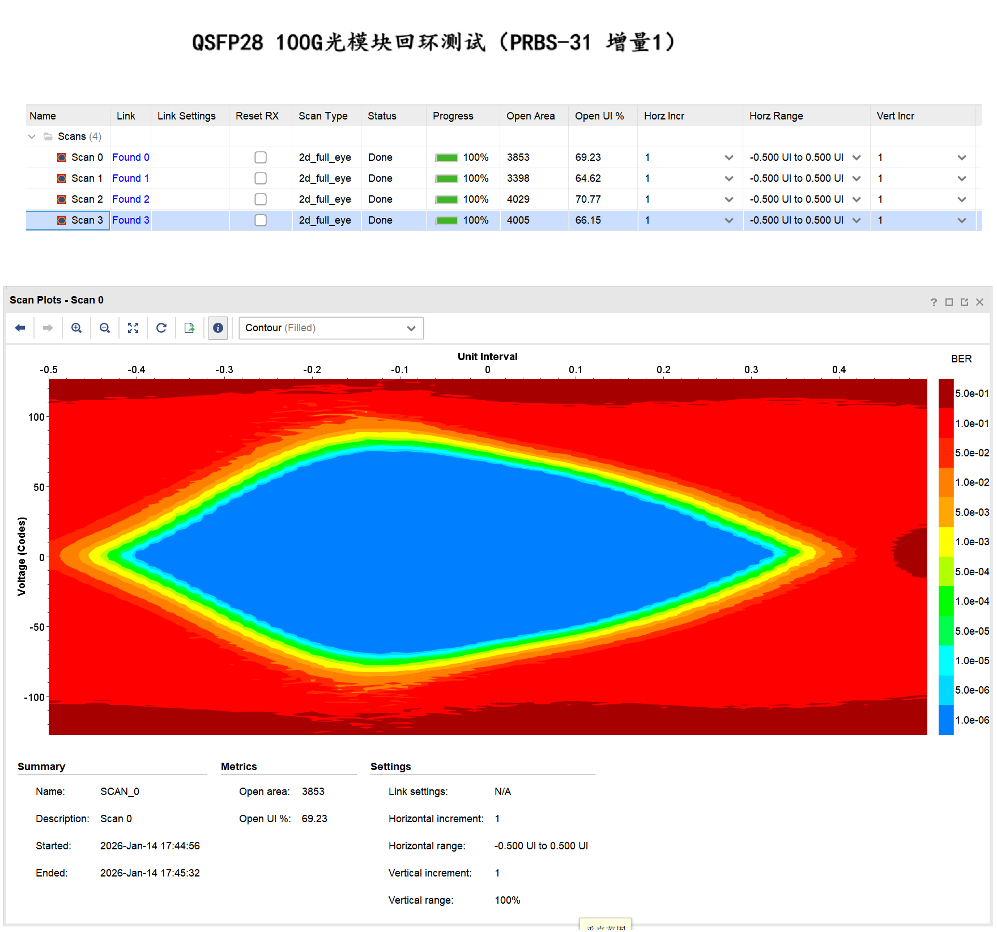Click the refresh plot icon

(161, 328)
